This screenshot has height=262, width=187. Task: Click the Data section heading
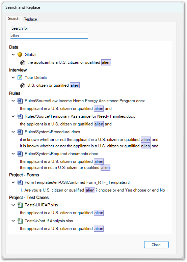tap(14, 47)
